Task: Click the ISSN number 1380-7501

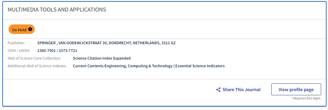Action: click(x=46, y=50)
